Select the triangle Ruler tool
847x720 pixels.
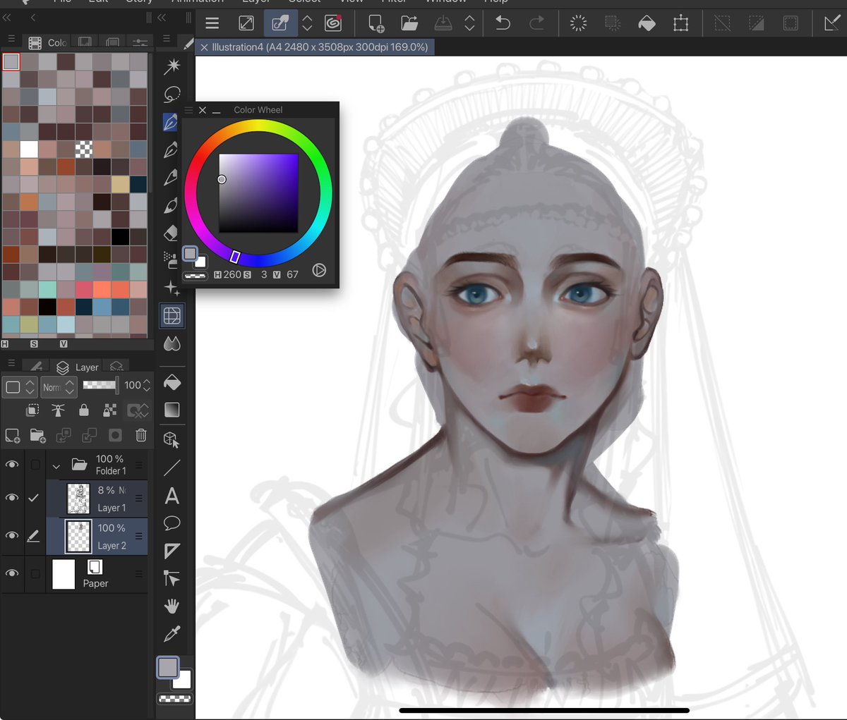coord(172,551)
